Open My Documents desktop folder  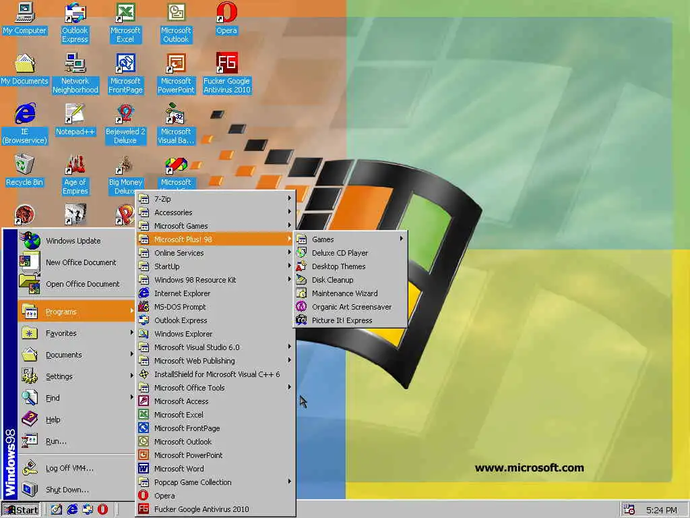[x=25, y=69]
